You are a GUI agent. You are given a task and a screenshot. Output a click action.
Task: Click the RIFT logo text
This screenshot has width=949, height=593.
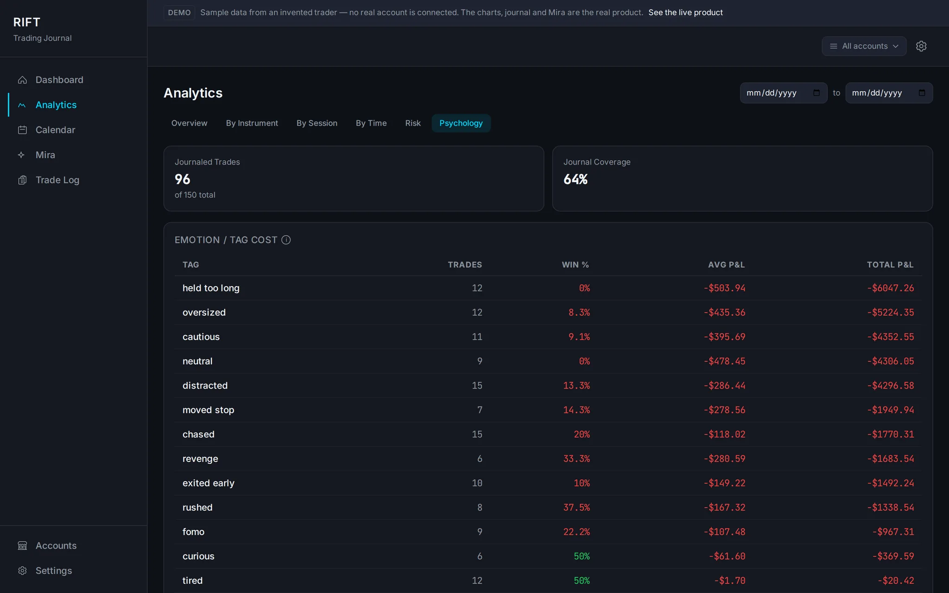coord(27,22)
